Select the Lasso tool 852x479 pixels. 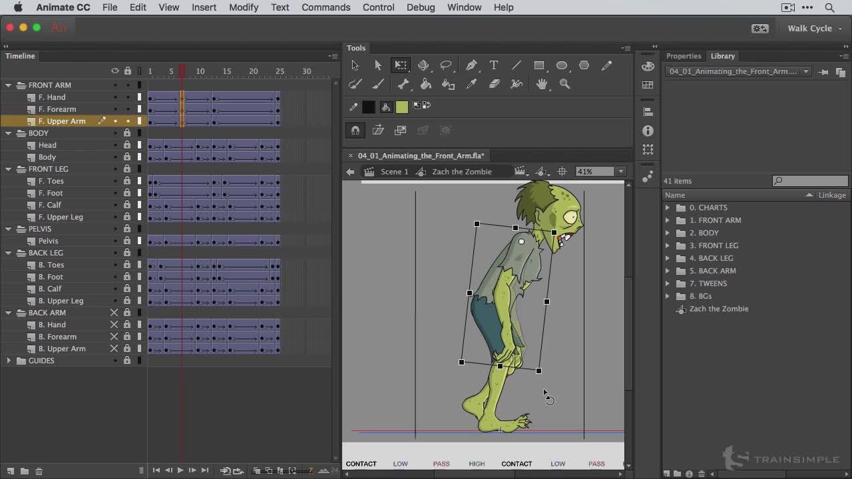[446, 65]
